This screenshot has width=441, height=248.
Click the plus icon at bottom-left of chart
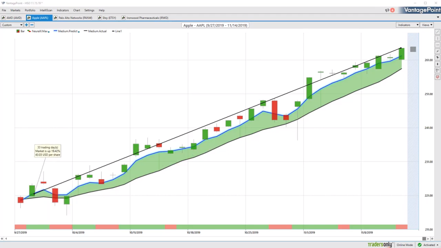coord(2,239)
